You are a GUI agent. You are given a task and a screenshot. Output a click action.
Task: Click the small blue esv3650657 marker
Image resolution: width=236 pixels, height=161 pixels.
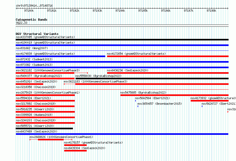(x=138, y=106)
